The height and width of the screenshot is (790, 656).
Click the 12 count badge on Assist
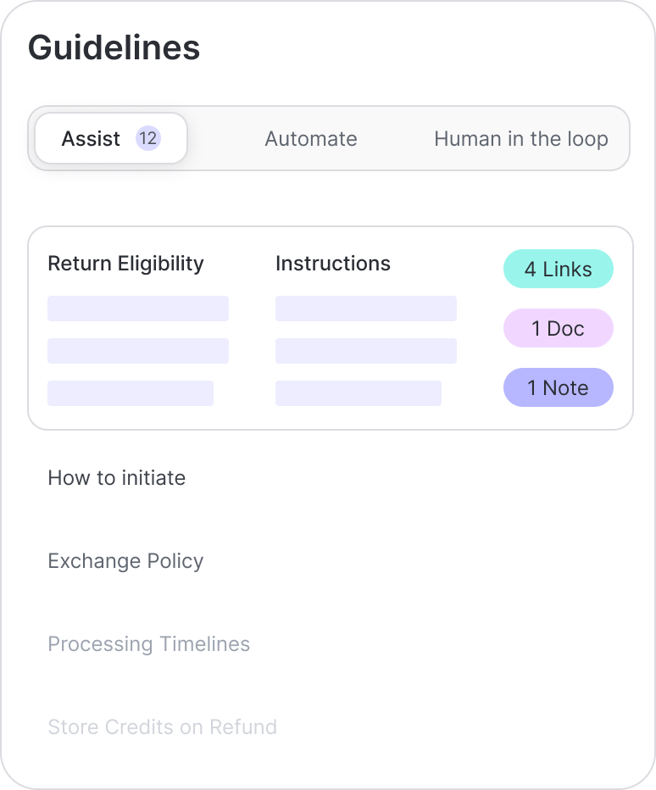pos(148,138)
